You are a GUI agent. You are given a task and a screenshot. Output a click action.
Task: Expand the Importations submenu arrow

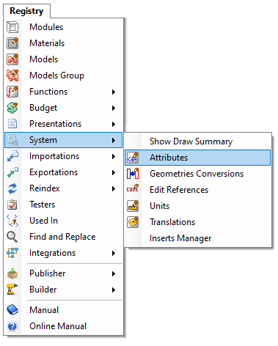click(114, 156)
